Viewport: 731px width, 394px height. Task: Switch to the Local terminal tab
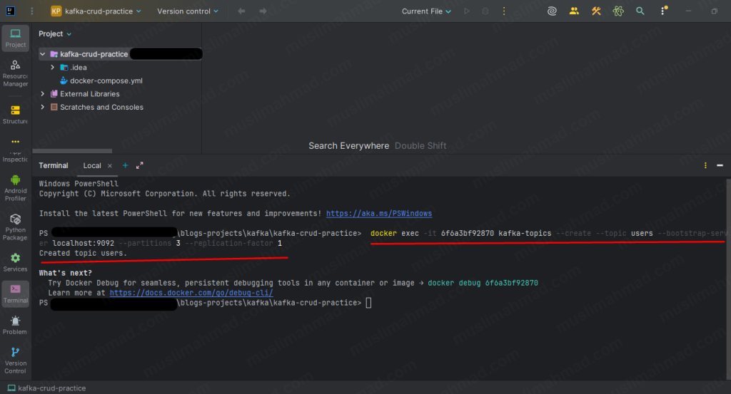tap(92, 165)
